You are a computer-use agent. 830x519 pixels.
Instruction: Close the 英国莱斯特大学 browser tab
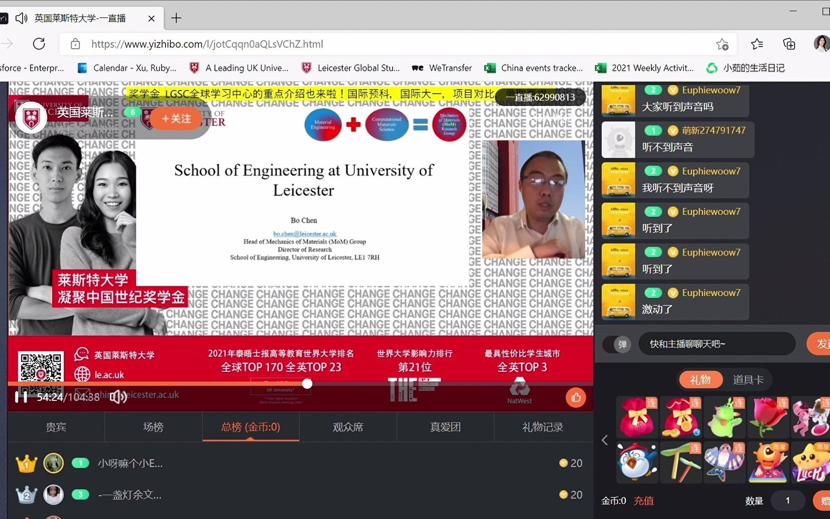pos(151,18)
